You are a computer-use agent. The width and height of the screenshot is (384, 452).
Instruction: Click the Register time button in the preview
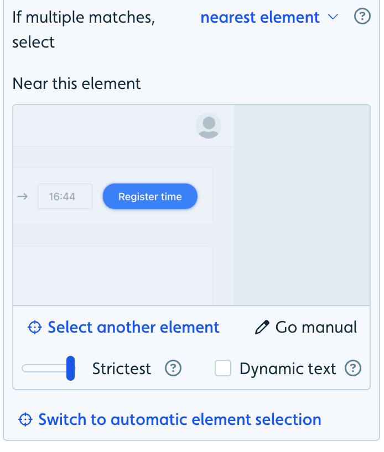click(x=150, y=196)
